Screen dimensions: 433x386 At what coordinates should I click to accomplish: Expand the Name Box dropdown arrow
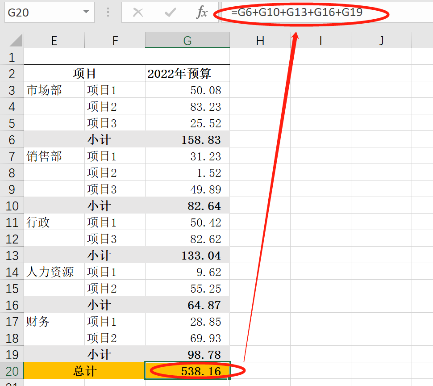click(86, 12)
